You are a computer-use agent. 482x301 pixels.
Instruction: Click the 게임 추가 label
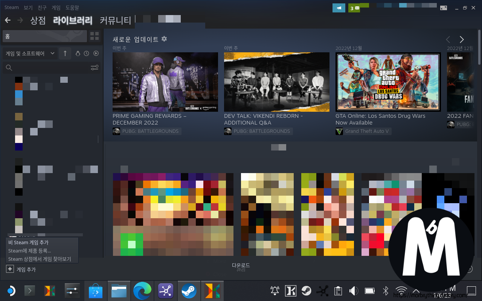coord(26,269)
